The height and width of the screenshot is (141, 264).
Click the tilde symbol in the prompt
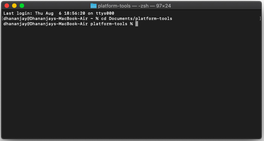pos(92,19)
